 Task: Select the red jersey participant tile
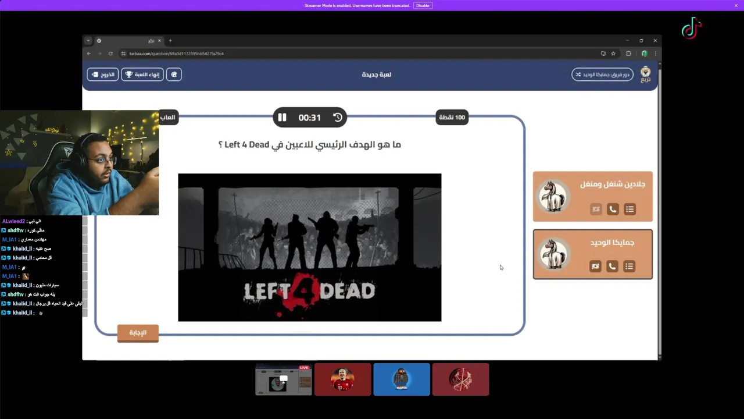[342, 379]
